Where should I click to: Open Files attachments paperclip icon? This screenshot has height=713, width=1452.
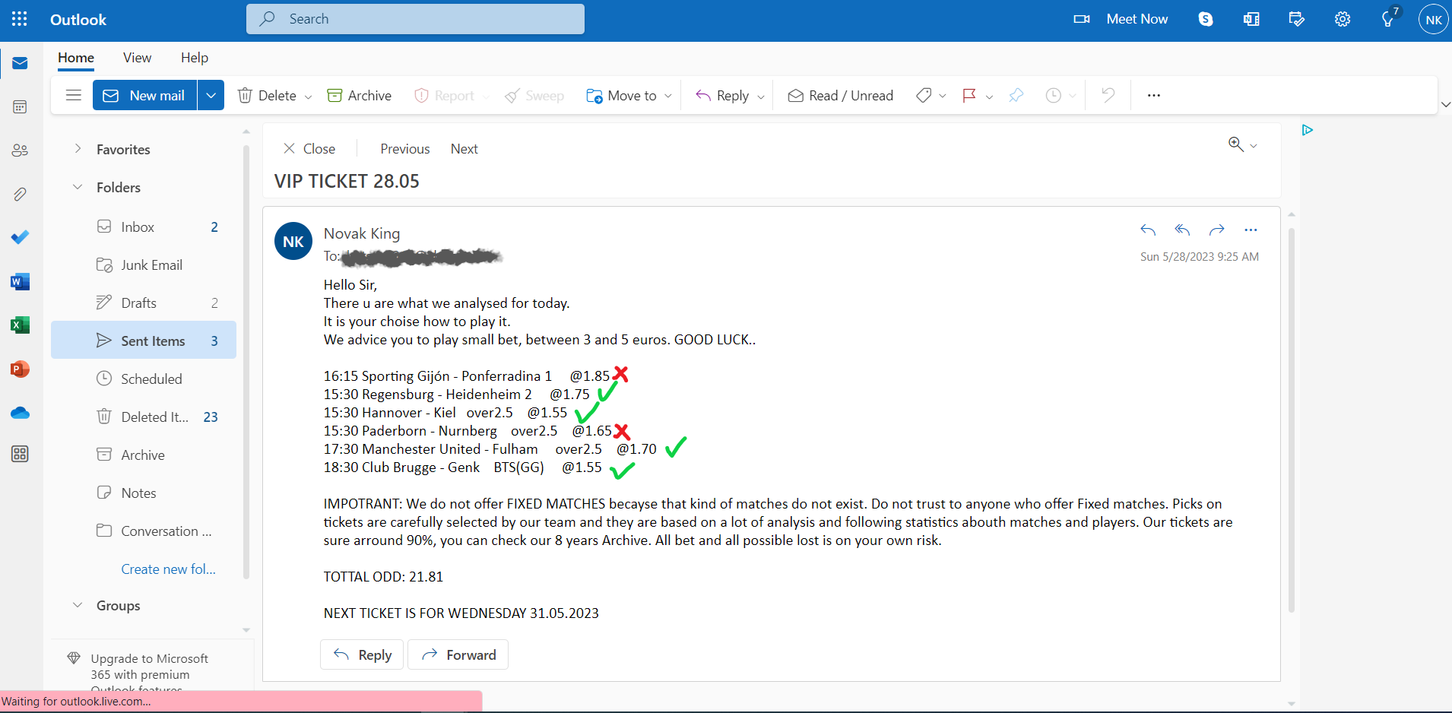coord(20,195)
